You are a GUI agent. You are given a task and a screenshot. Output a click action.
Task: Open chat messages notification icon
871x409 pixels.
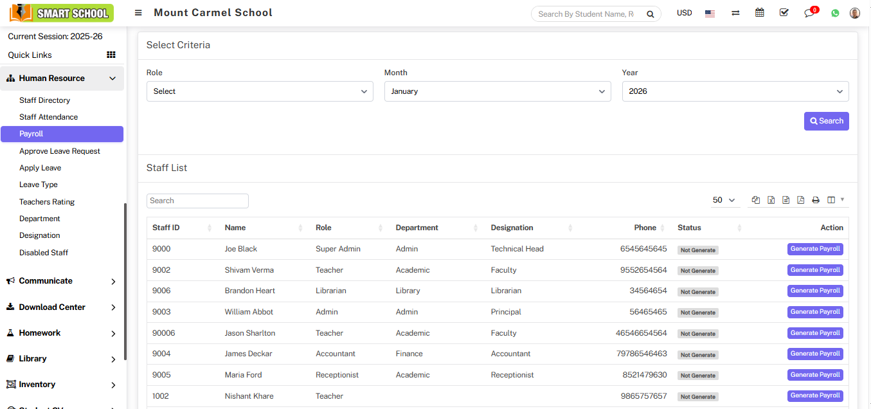click(809, 13)
